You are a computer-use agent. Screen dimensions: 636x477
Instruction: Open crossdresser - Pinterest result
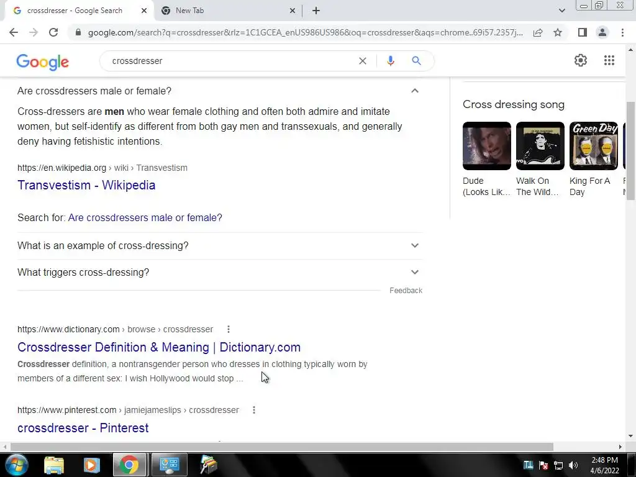tap(83, 428)
